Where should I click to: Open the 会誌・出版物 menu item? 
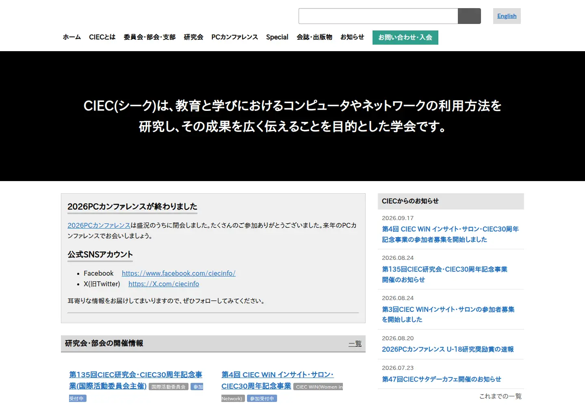(x=314, y=37)
